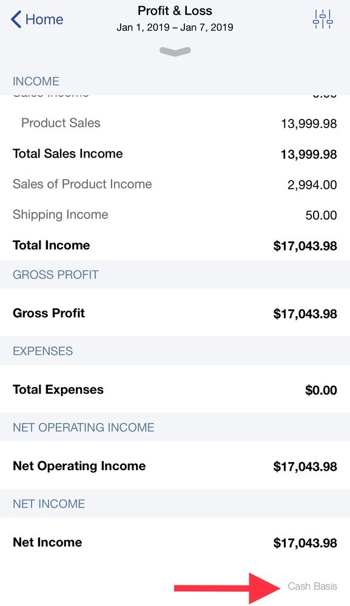
Task: Tap the Total Income amount $17,043.98
Action: (x=306, y=245)
